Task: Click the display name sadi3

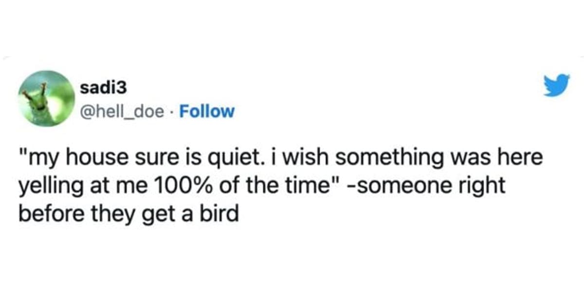Action: 102,87
